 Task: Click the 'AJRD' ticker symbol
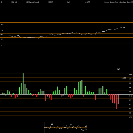(x=88, y=2)
